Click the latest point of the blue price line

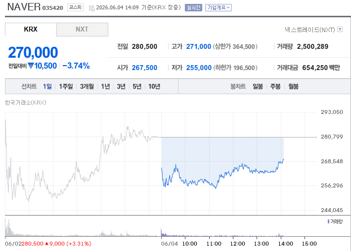(284, 159)
